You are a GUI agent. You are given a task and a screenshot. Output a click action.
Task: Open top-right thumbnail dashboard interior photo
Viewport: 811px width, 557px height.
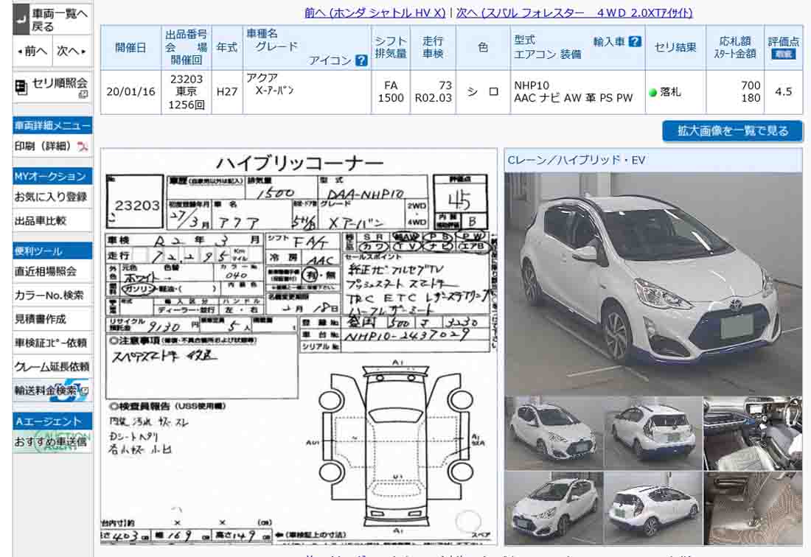pyautogui.click(x=753, y=433)
